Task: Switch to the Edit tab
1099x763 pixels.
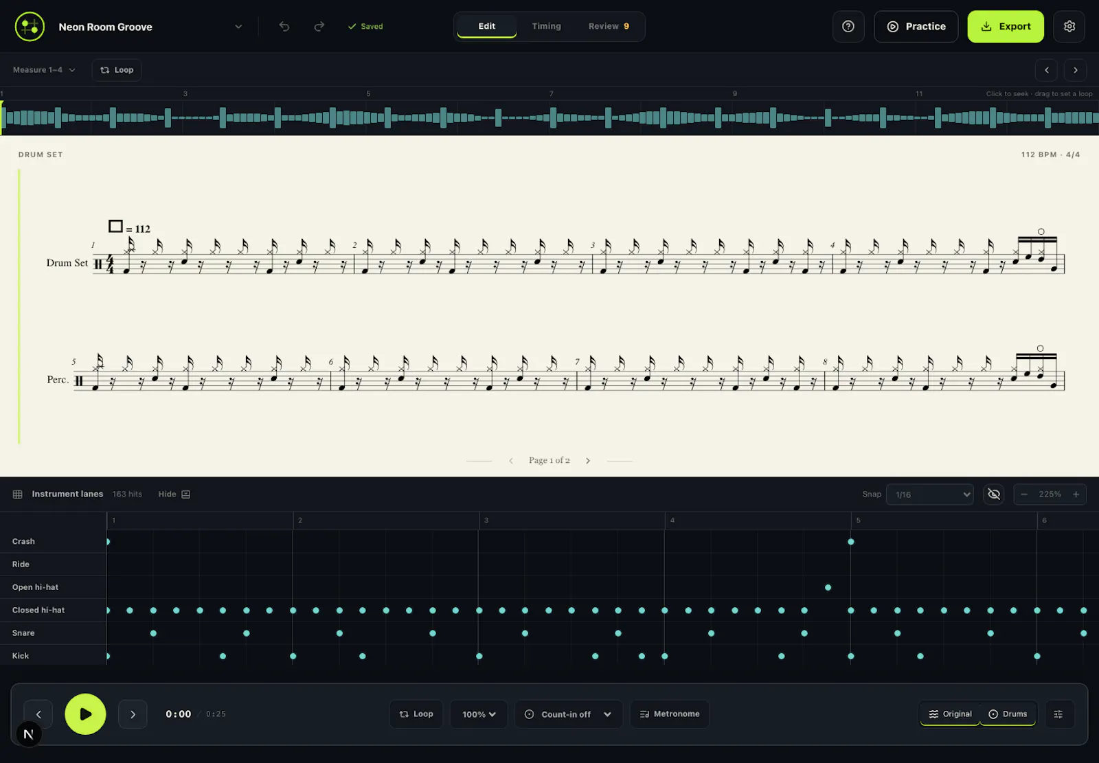Action: (x=486, y=26)
